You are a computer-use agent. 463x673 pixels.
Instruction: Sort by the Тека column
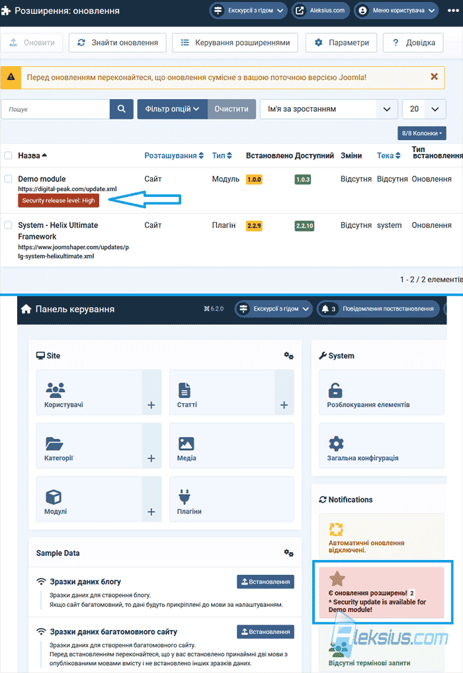pyautogui.click(x=389, y=155)
